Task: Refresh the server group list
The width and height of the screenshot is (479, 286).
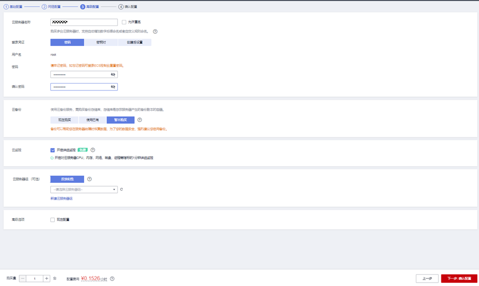Action: (x=121, y=190)
